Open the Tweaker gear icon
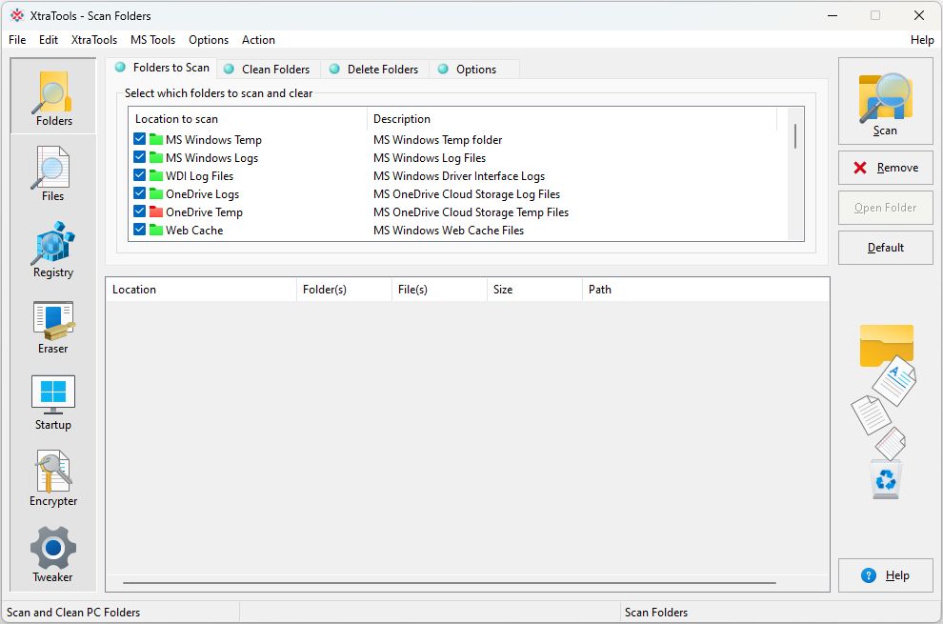943x624 pixels. (52, 554)
